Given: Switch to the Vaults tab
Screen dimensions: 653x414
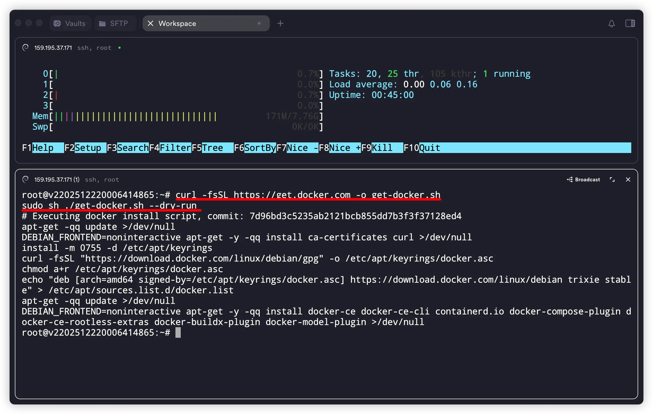Looking at the screenshot, I should 70,23.
